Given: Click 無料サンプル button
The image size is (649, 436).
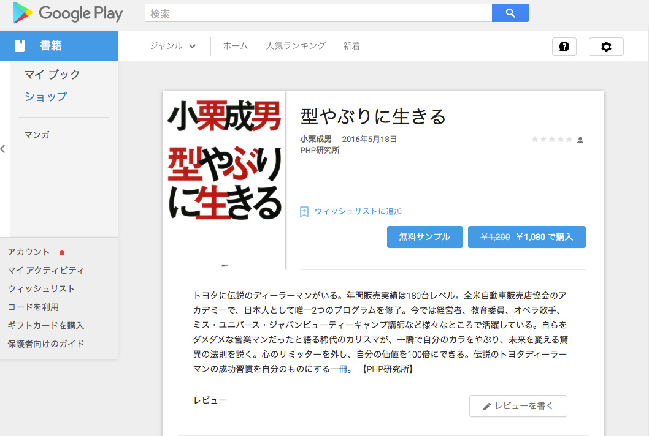Looking at the screenshot, I should pyautogui.click(x=424, y=237).
